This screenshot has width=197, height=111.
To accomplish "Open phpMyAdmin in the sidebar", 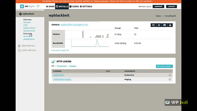I will pyautogui.click(x=29, y=39).
